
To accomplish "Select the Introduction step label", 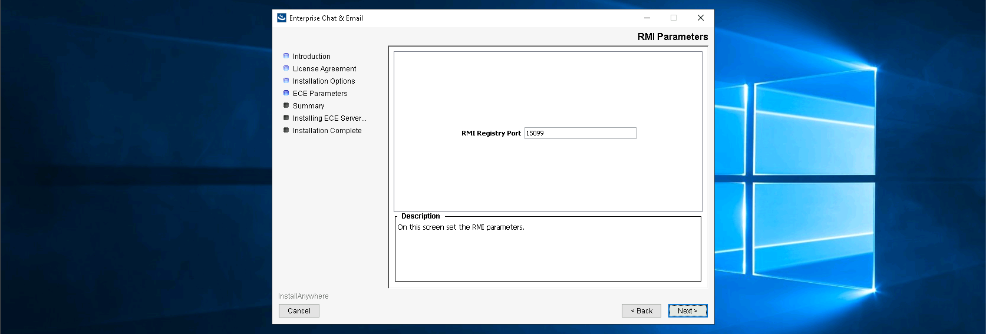I will [x=311, y=57].
